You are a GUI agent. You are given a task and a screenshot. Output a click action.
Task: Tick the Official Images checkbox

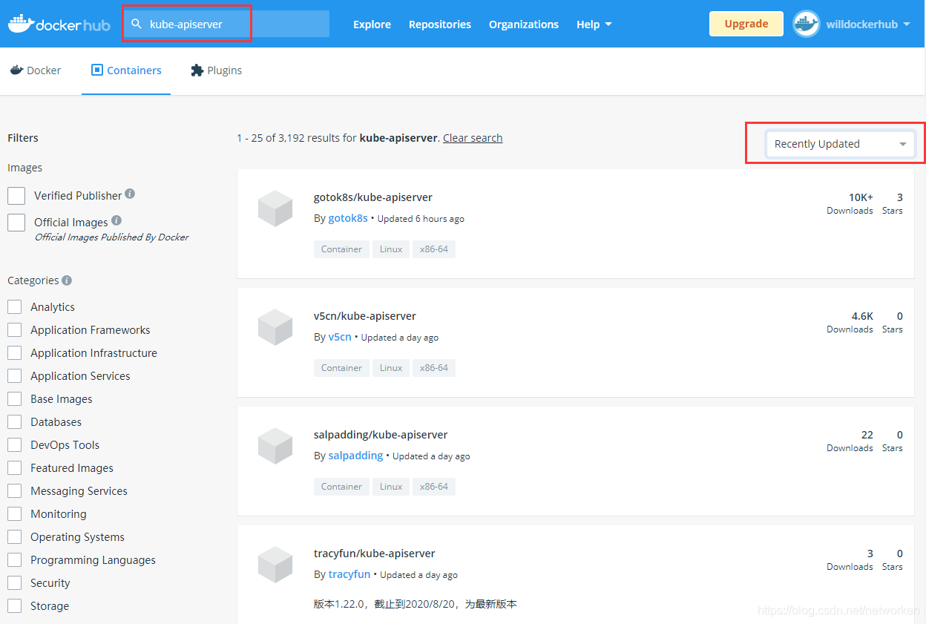[16, 223]
